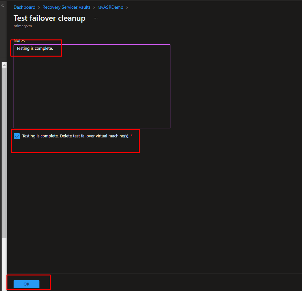Click the Notes field label

click(x=19, y=41)
